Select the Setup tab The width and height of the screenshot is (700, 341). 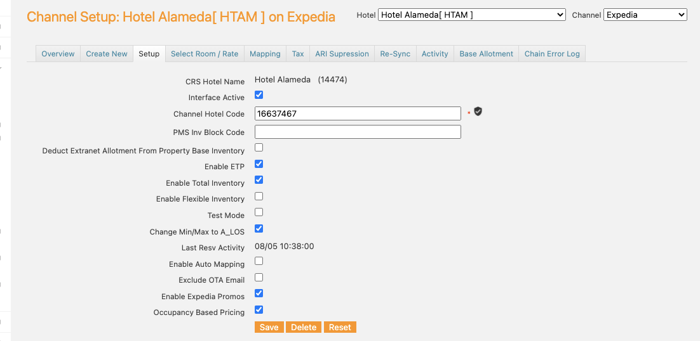149,53
